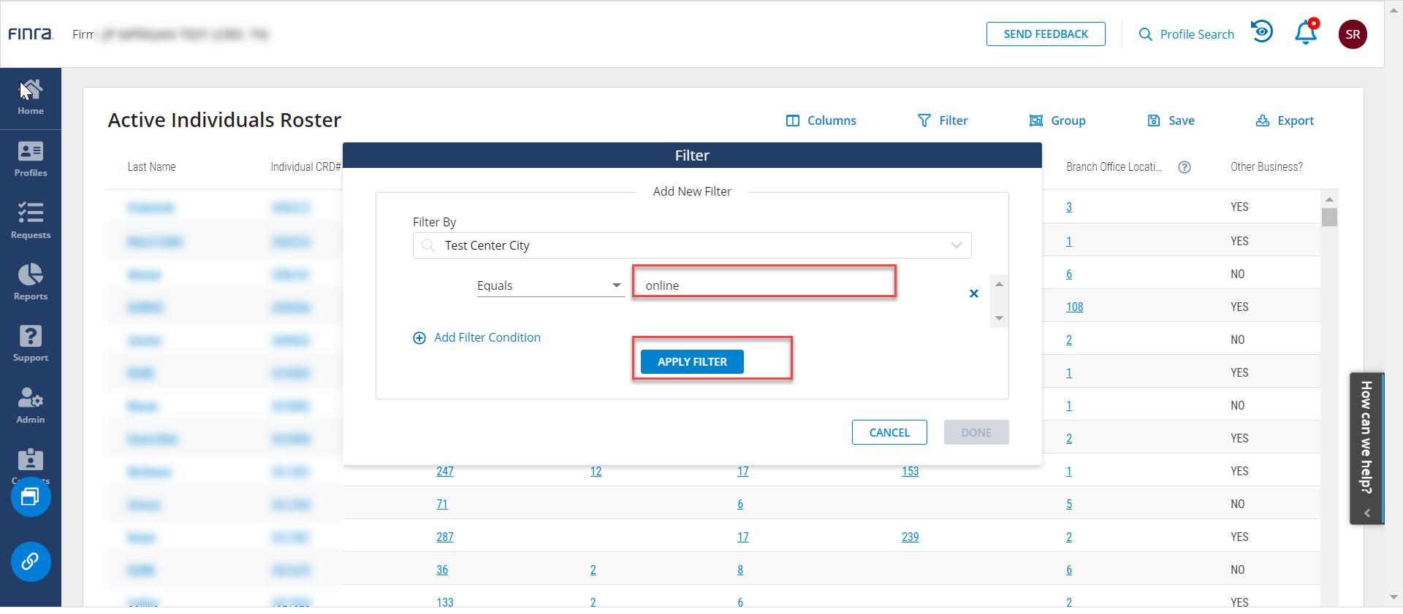Open the Group toolbar option
The width and height of the screenshot is (1403, 614).
(1057, 120)
